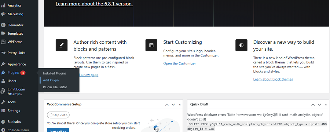Move Quick Draft widget up
This screenshot has height=132, width=330.
[313, 105]
